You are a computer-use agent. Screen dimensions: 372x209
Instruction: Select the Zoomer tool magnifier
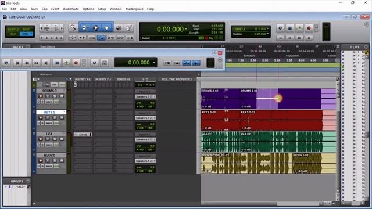click(x=73, y=28)
